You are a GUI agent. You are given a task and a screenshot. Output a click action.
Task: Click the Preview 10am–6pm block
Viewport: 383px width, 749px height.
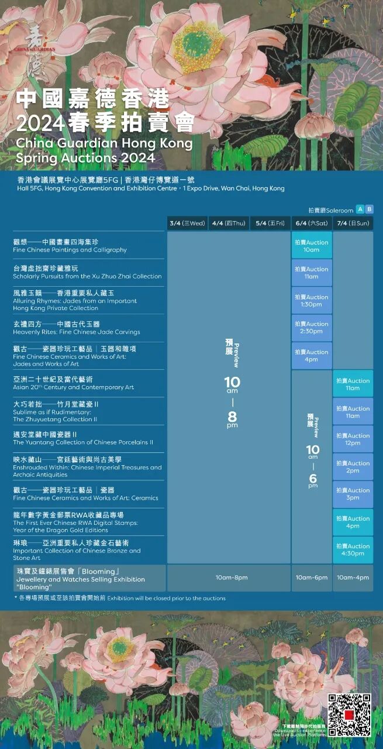click(x=312, y=466)
